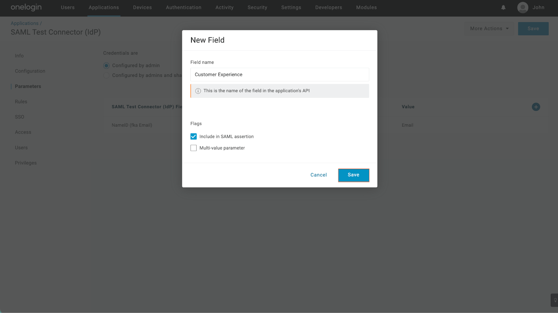The image size is (558, 313).
Task: Select Configured by admin radio button
Action: (x=106, y=65)
